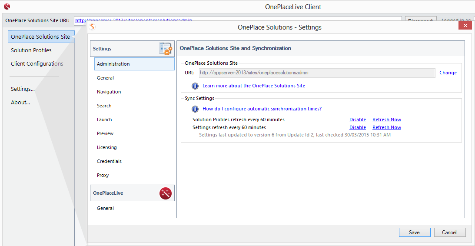Open the Licensing settings page
Image resolution: width=475 pixels, height=246 pixels.
pyautogui.click(x=107, y=147)
